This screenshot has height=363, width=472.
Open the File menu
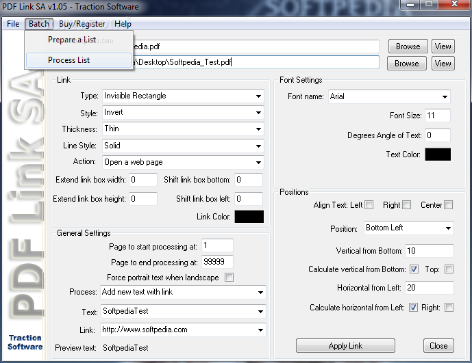(x=13, y=24)
